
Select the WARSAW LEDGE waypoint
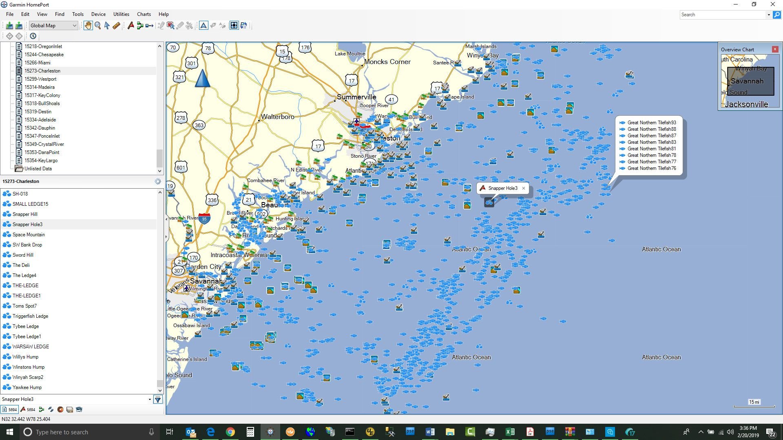tap(31, 347)
